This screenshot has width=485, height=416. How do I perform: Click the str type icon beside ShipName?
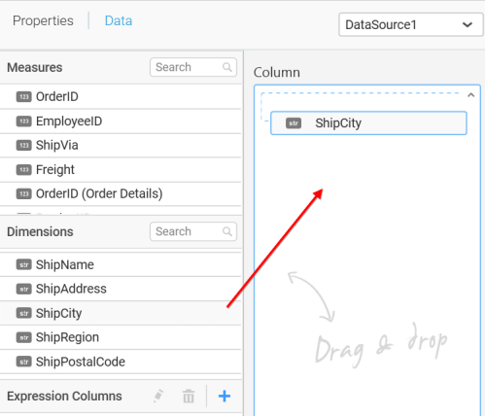click(x=24, y=264)
